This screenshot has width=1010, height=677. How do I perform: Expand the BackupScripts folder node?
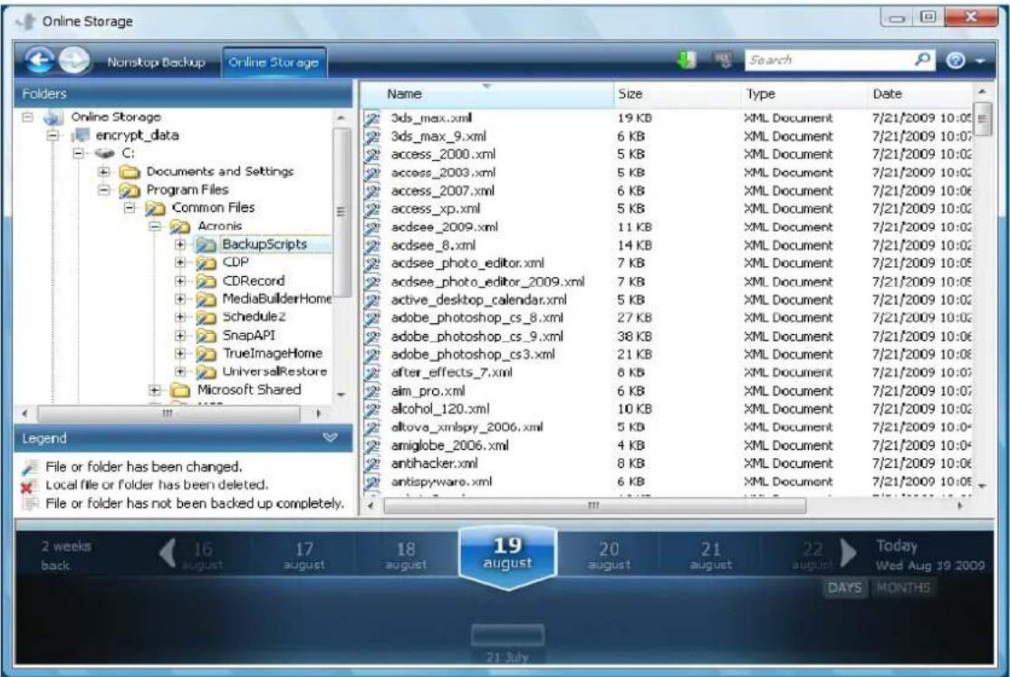[180, 244]
